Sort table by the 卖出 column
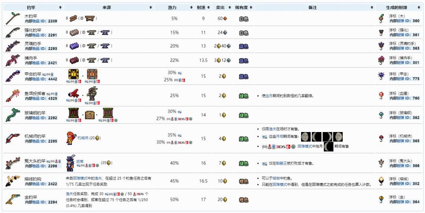Screen dimensions: 425x213 pos(229,7)
